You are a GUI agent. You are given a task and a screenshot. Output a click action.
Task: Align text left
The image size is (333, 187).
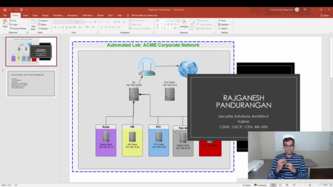click(x=101, y=27)
